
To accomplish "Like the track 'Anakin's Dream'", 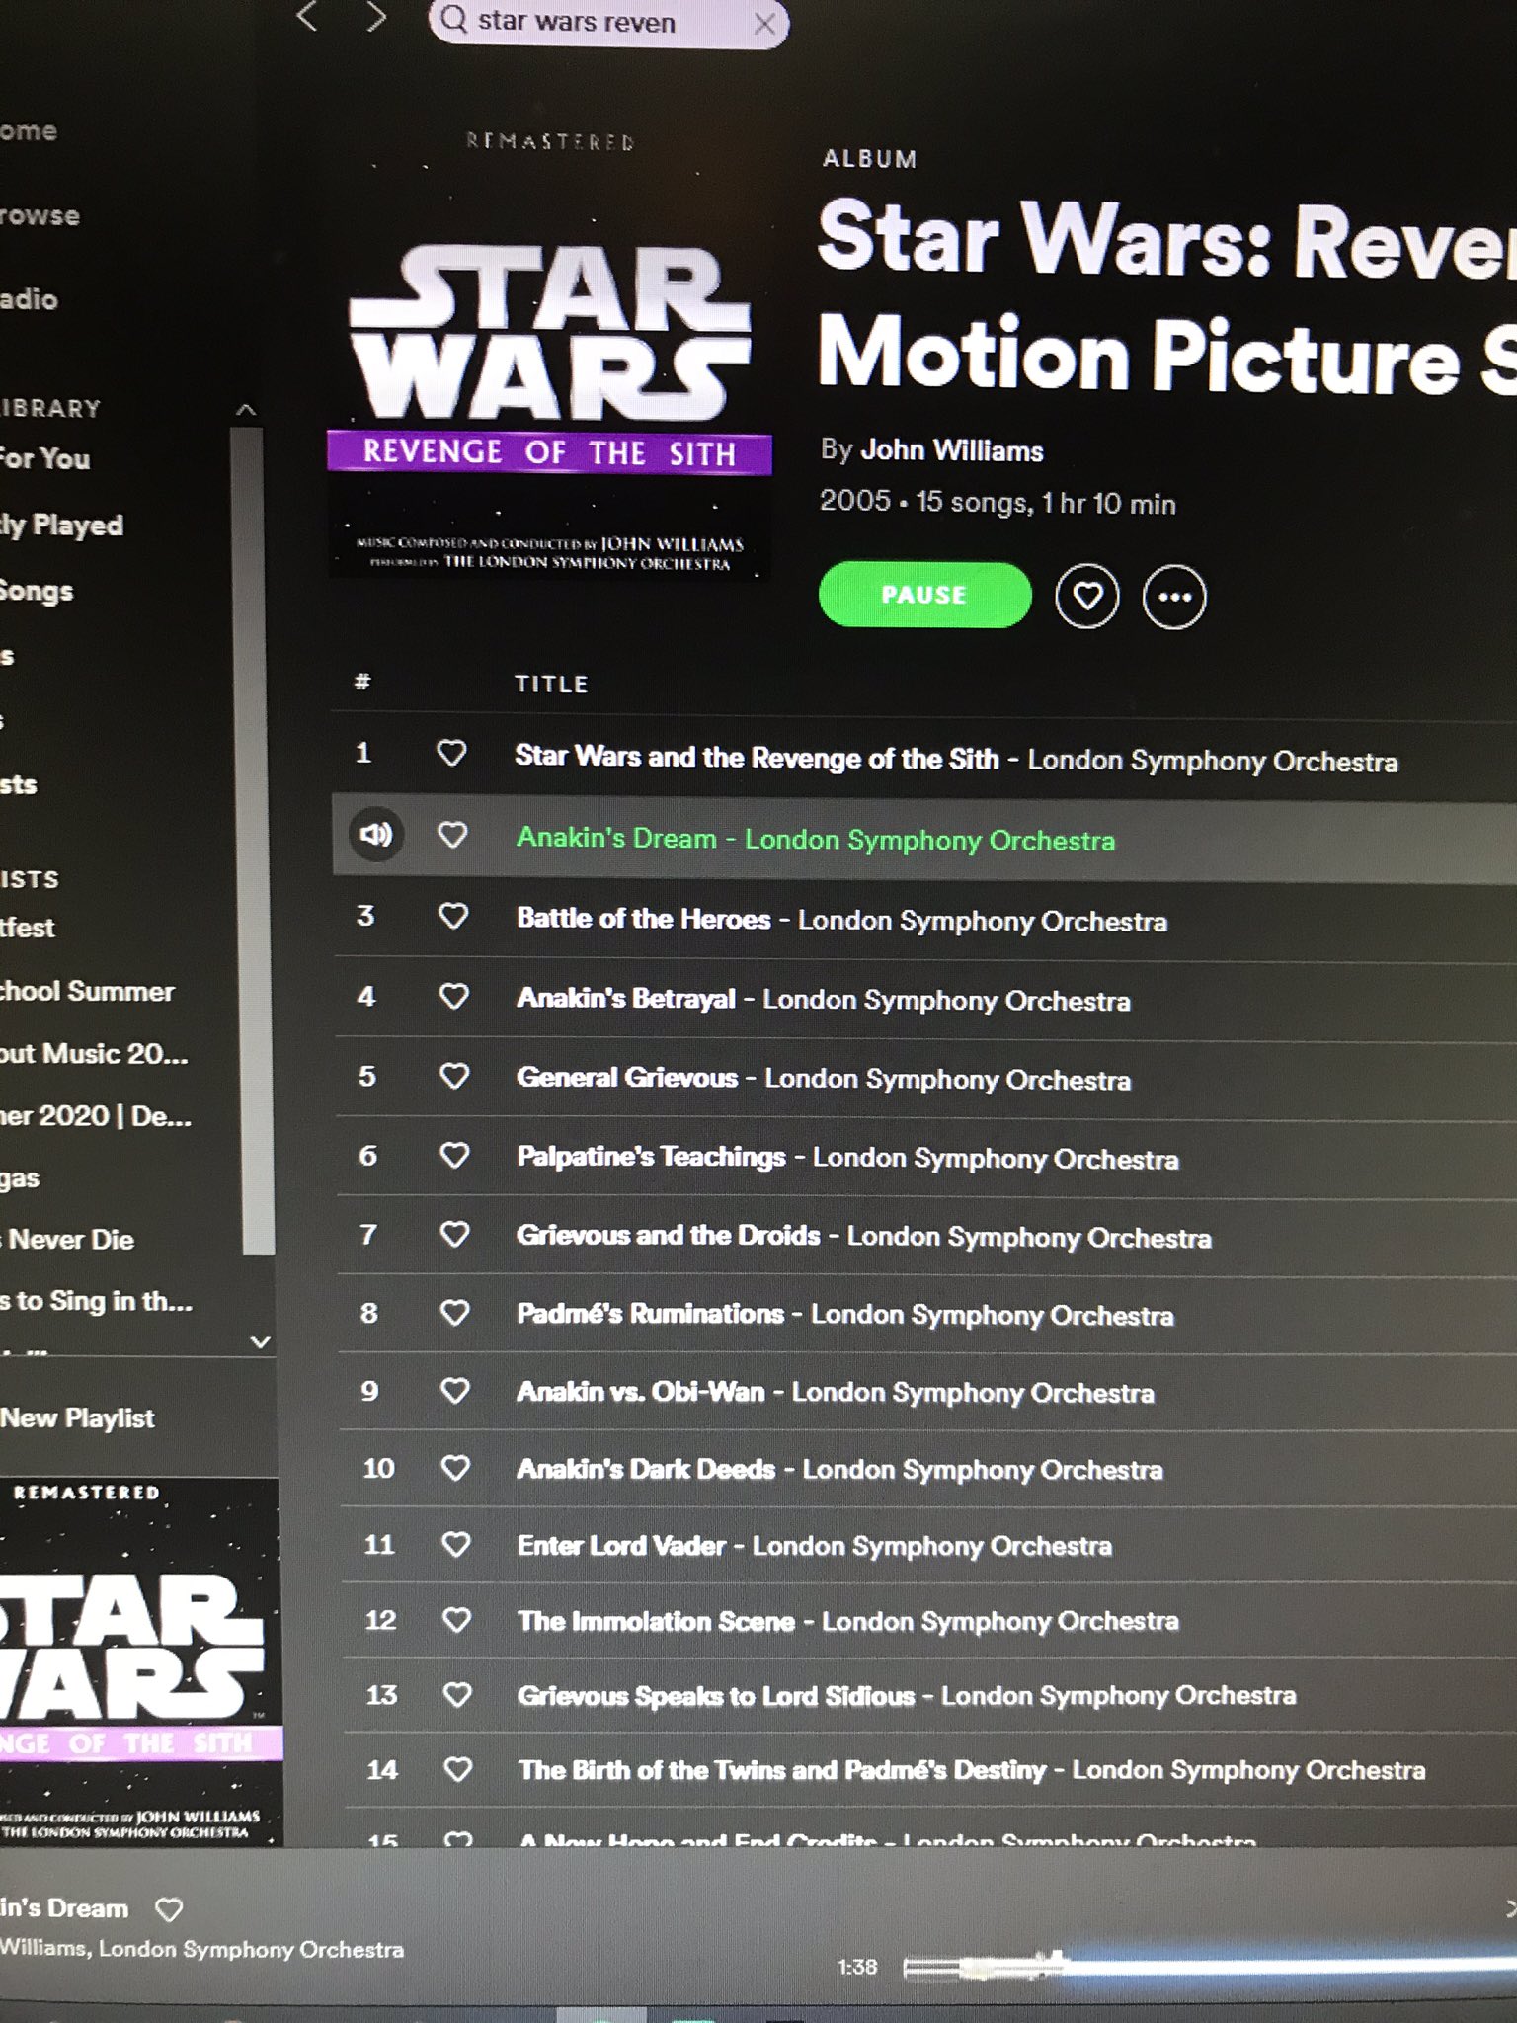I will [x=452, y=836].
